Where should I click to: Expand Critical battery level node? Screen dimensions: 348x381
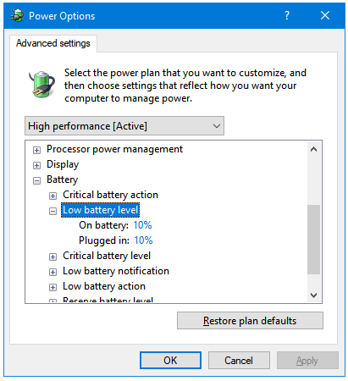(x=52, y=257)
